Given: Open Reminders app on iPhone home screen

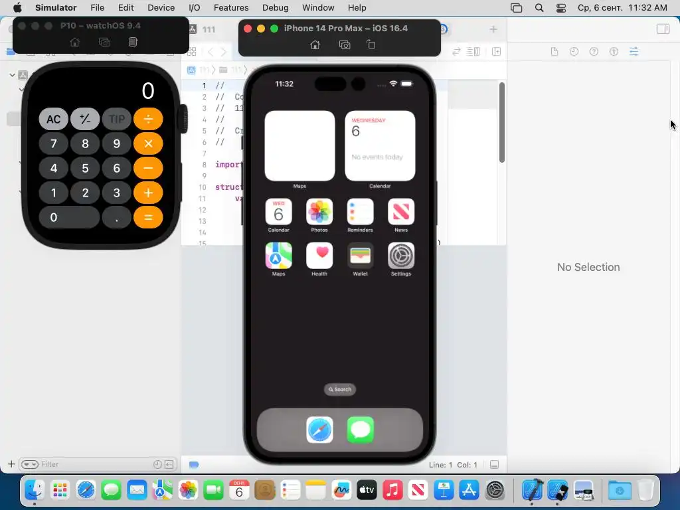Looking at the screenshot, I should pos(360,212).
